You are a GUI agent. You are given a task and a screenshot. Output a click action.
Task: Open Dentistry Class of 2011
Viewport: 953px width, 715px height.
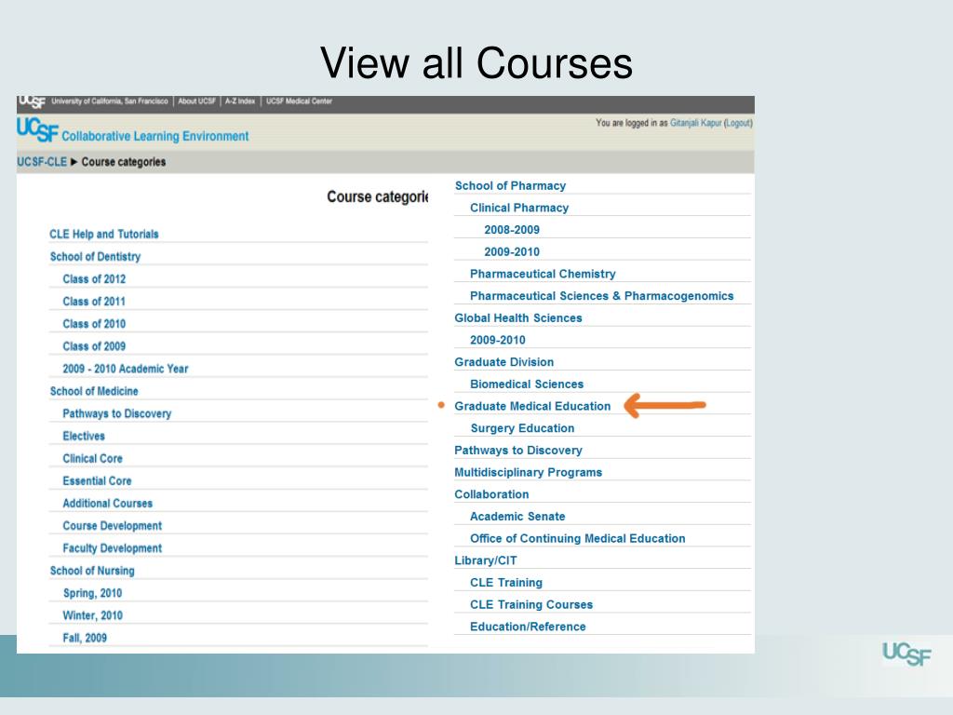[x=94, y=302]
